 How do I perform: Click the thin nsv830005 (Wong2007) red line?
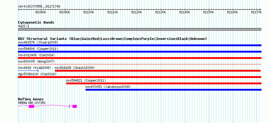(140, 64)
